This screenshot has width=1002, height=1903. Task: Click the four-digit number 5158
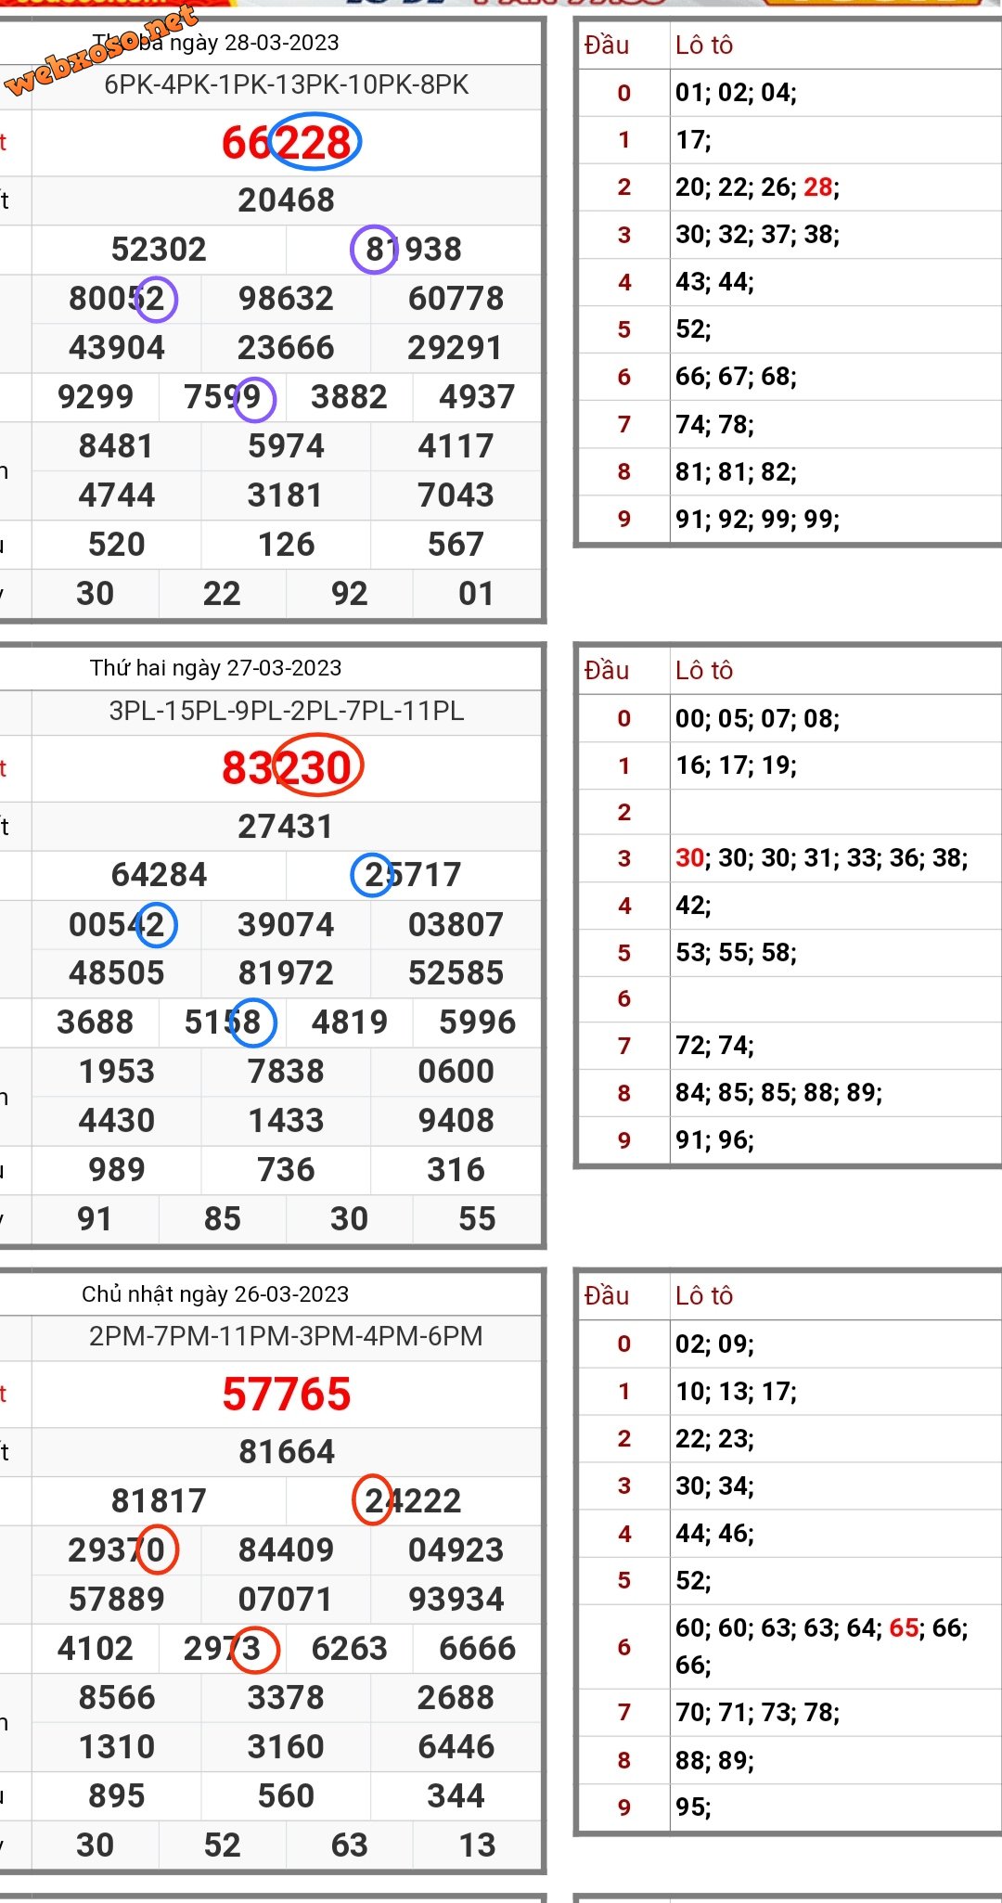click(223, 1022)
